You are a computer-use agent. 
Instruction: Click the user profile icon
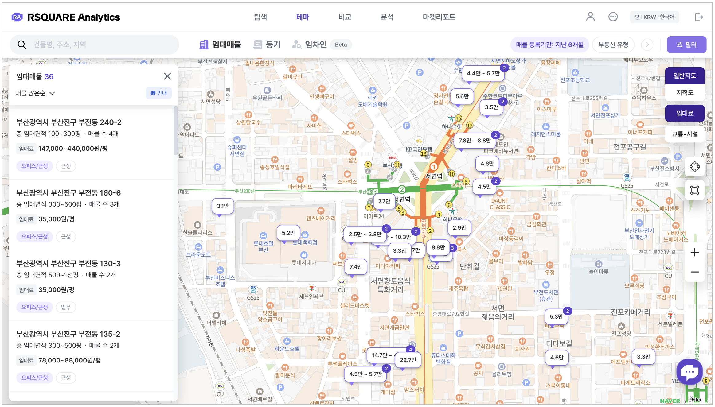tap(590, 17)
